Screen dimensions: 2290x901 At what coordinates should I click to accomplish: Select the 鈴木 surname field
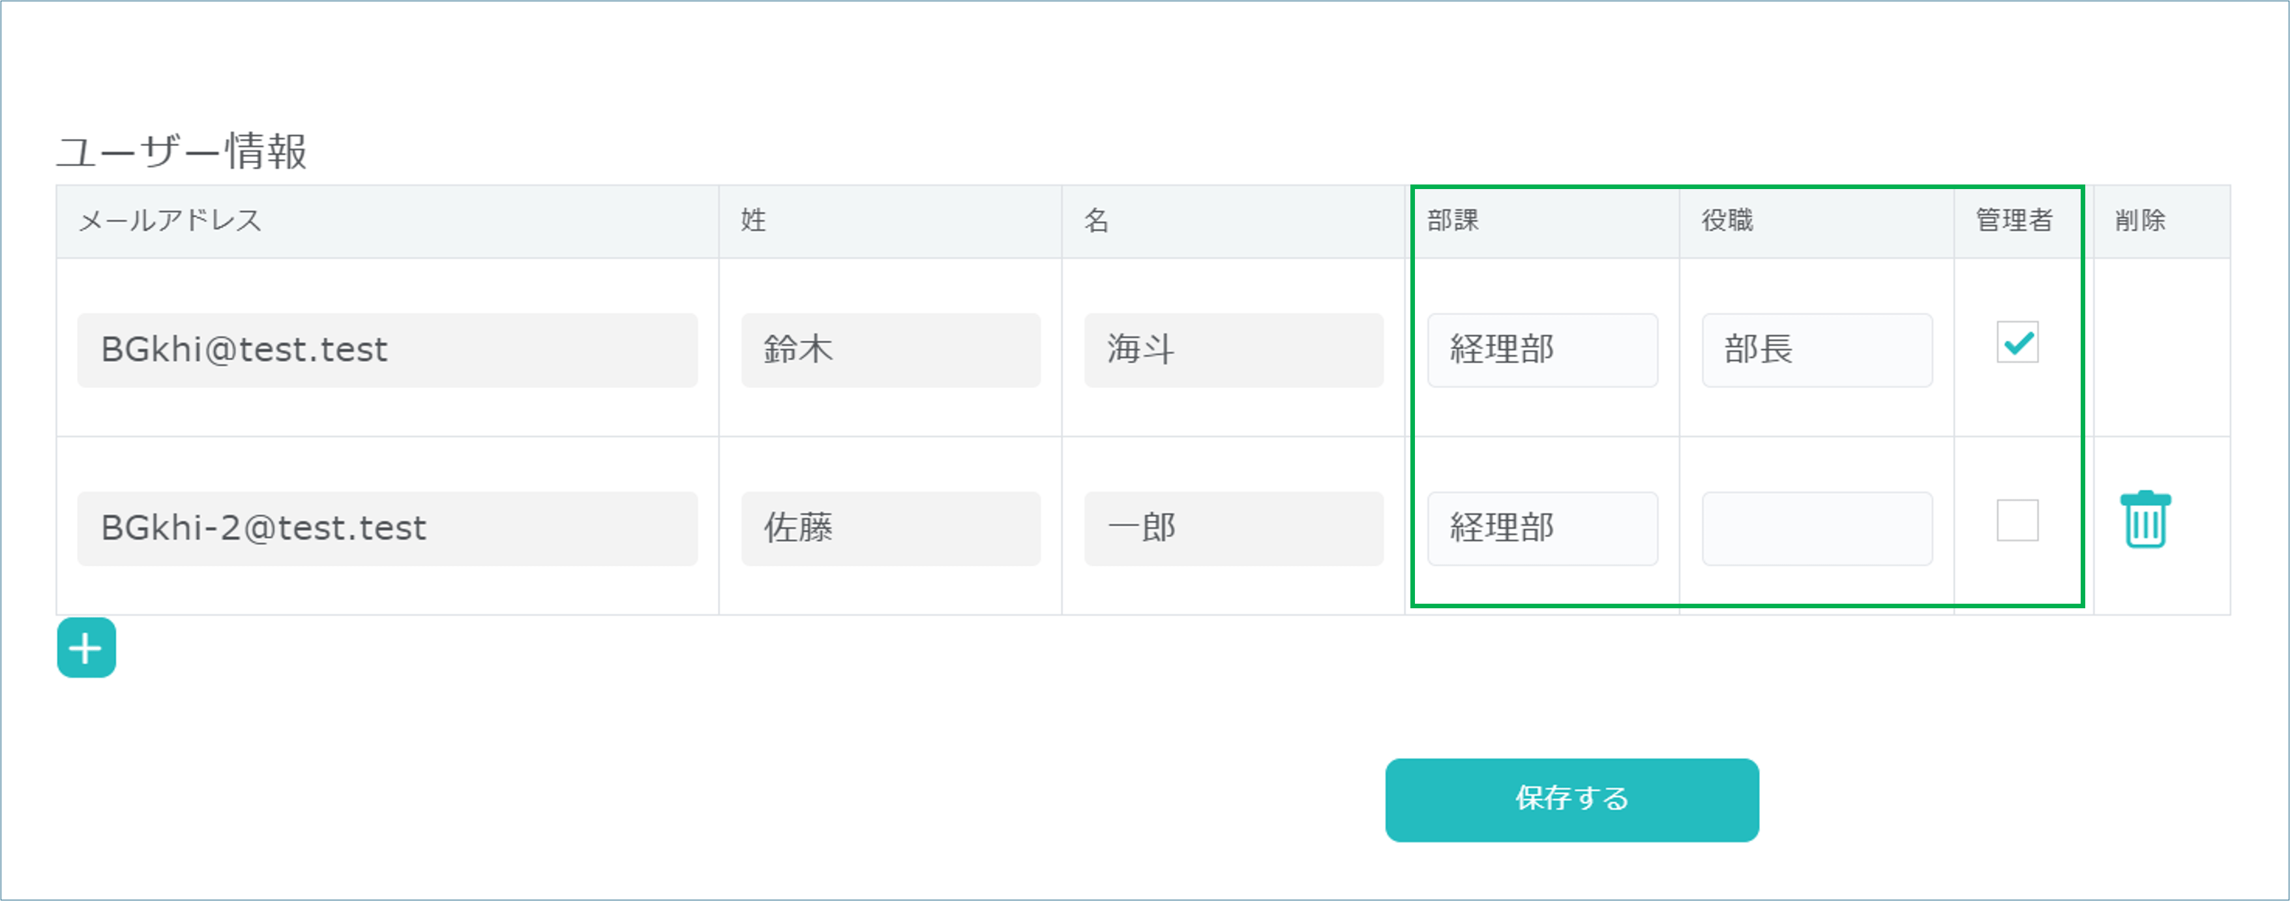[890, 350]
